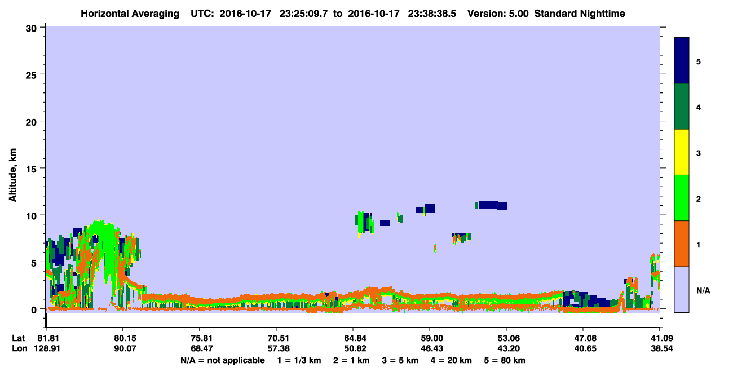Image resolution: width=733 pixels, height=376 pixels.
Task: Click the legend text '1 = 1/3 km'
Action: coord(298,360)
